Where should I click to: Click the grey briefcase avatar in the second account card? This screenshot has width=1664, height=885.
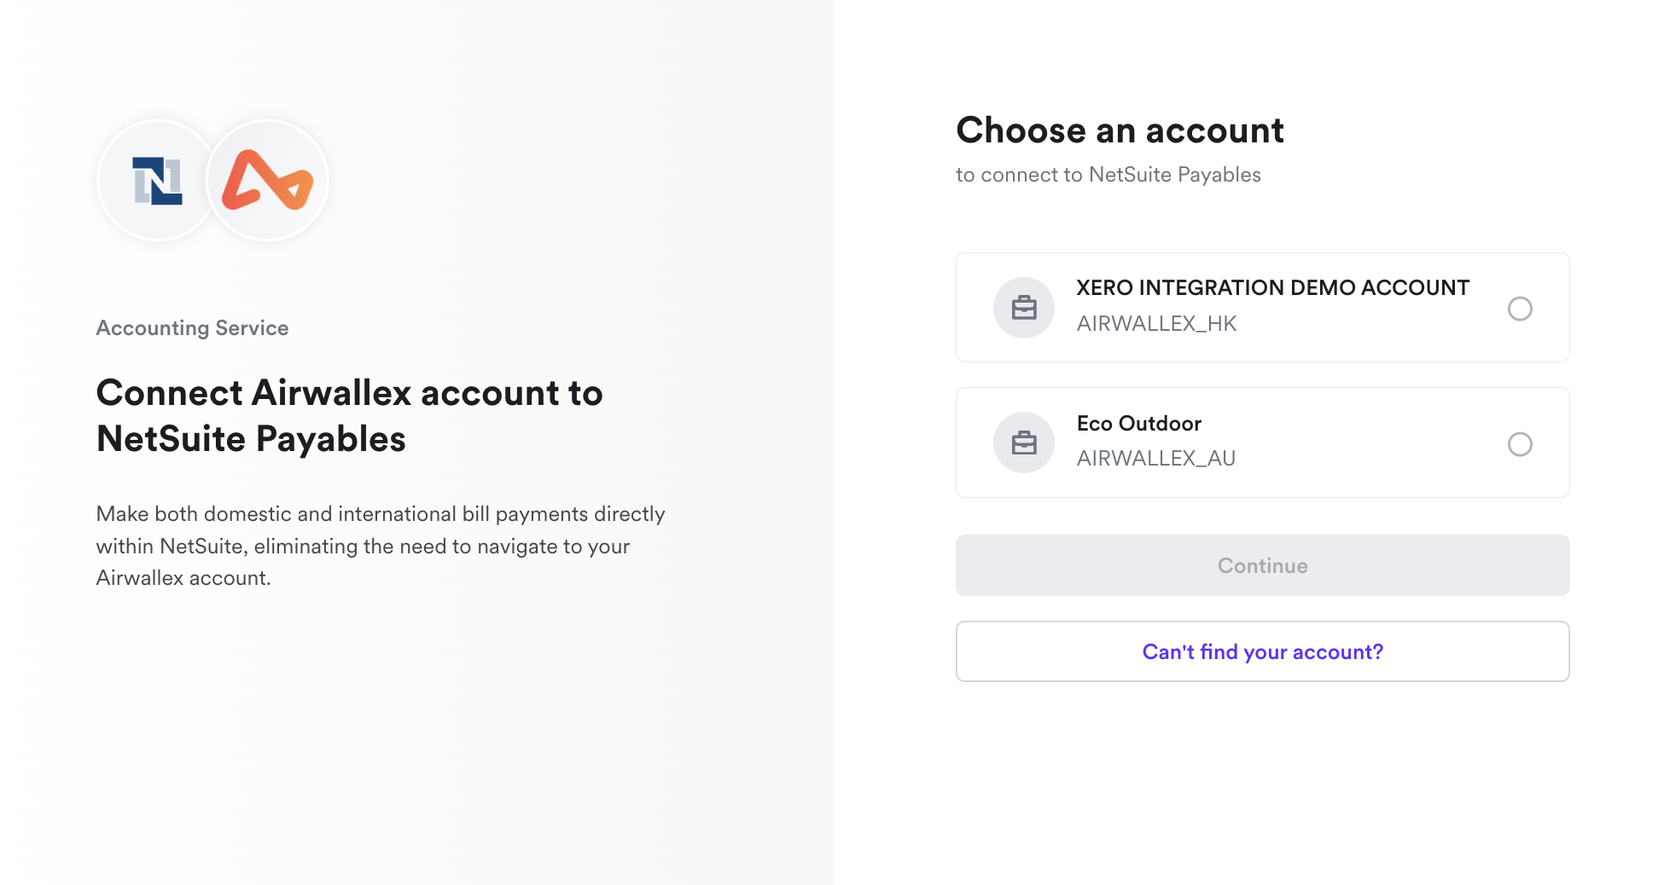click(1023, 442)
